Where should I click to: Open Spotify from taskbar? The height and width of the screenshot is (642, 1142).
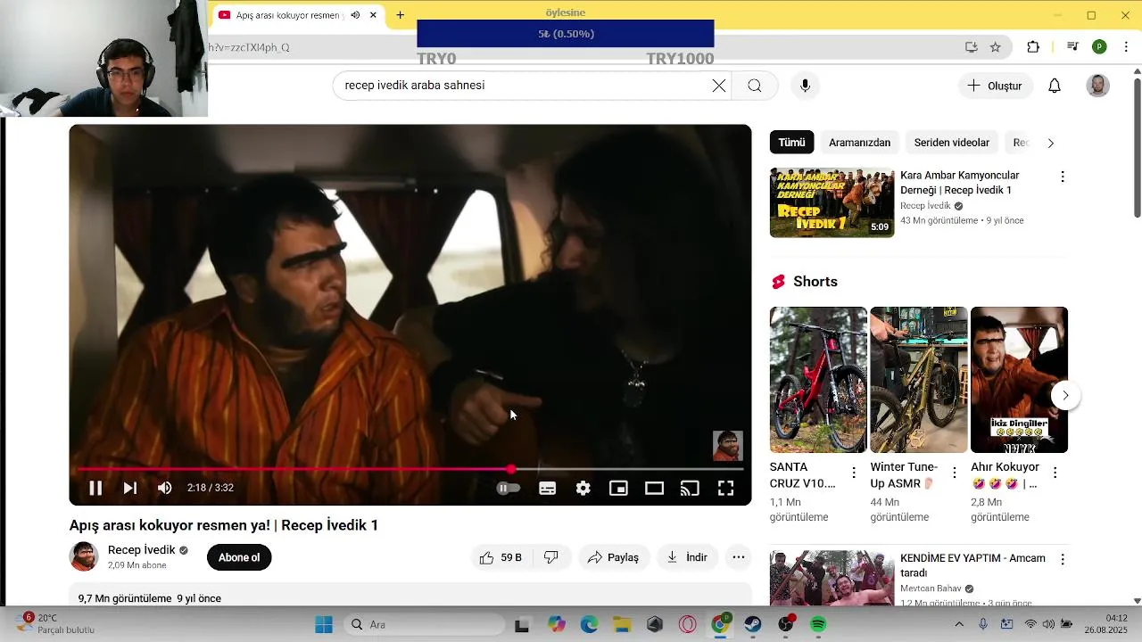coord(818,624)
